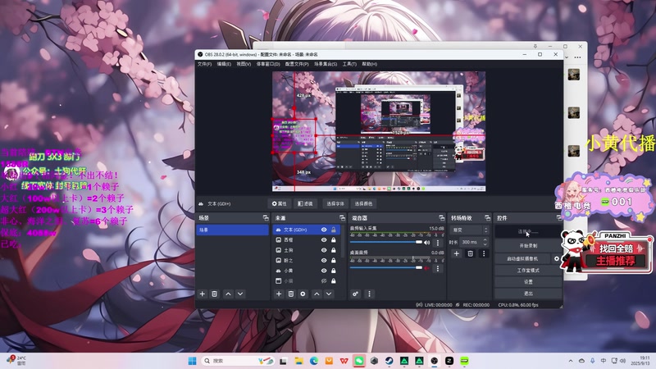Click the 启动虚拟摄像机 button
The height and width of the screenshot is (369, 656).
point(523,258)
